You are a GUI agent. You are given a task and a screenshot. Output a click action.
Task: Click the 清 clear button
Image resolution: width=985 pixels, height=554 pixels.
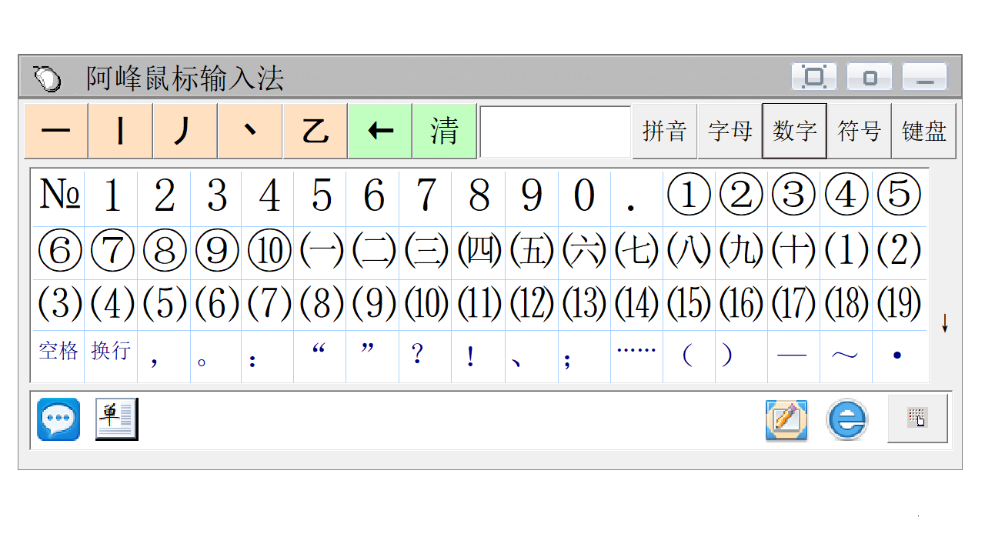[x=445, y=131]
